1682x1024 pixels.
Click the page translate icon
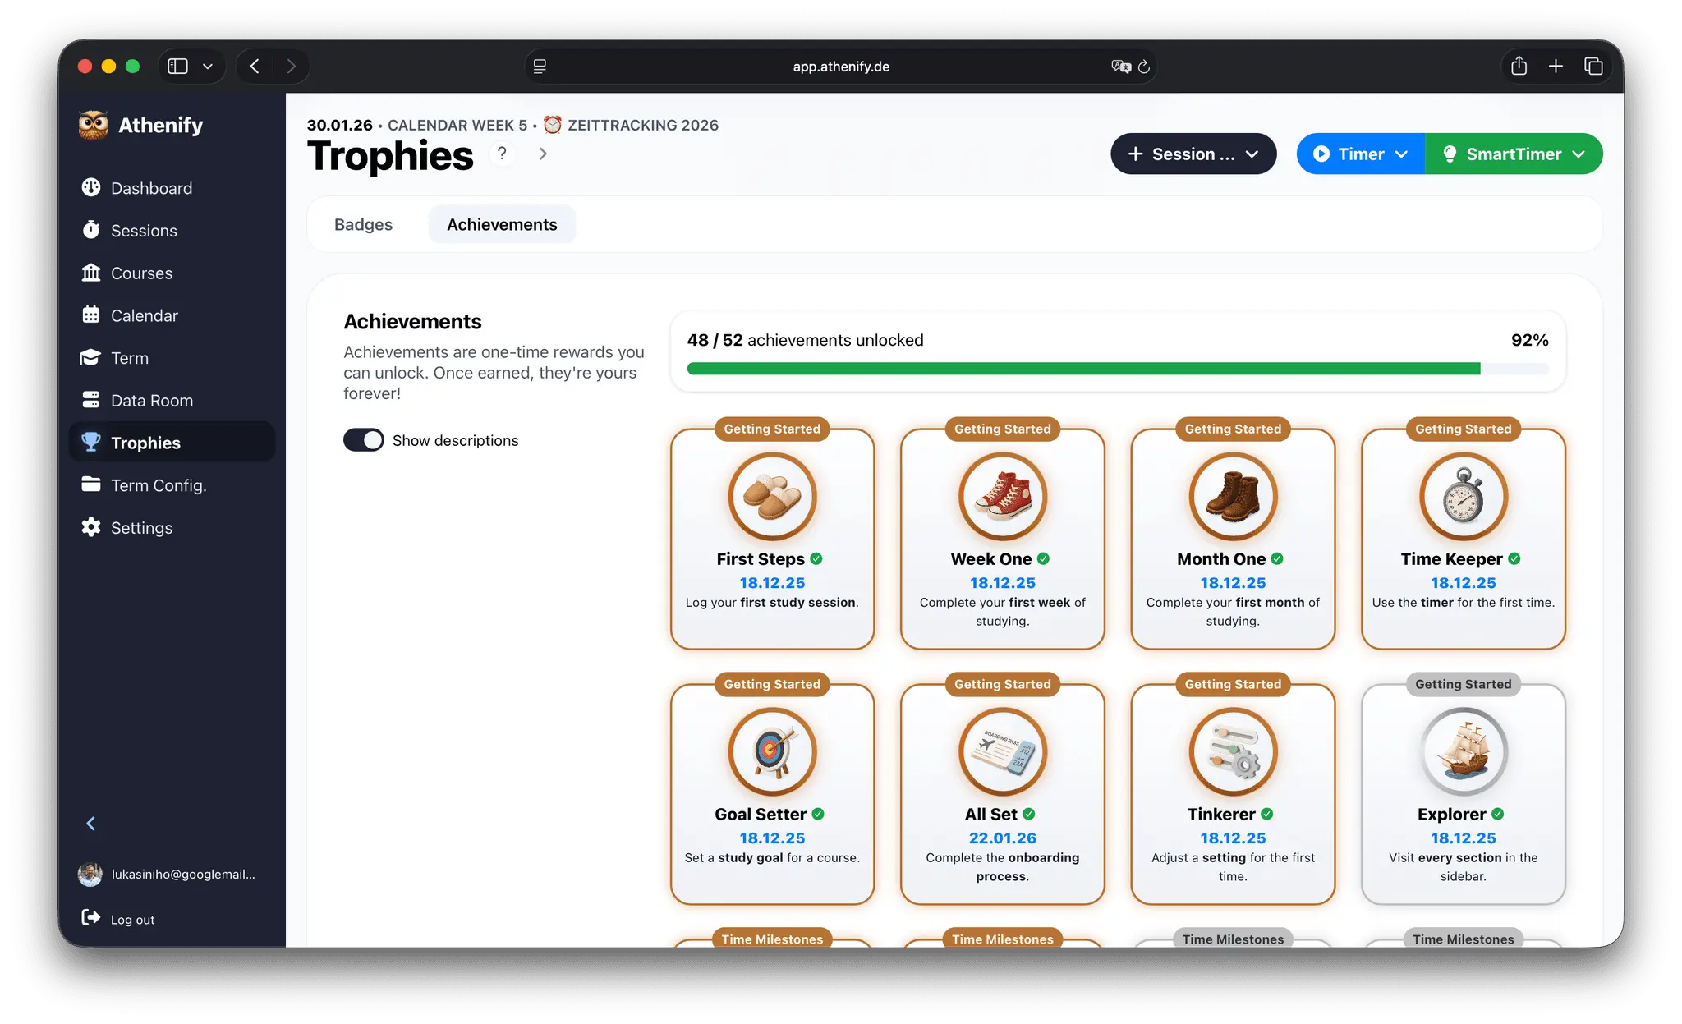point(1120,66)
